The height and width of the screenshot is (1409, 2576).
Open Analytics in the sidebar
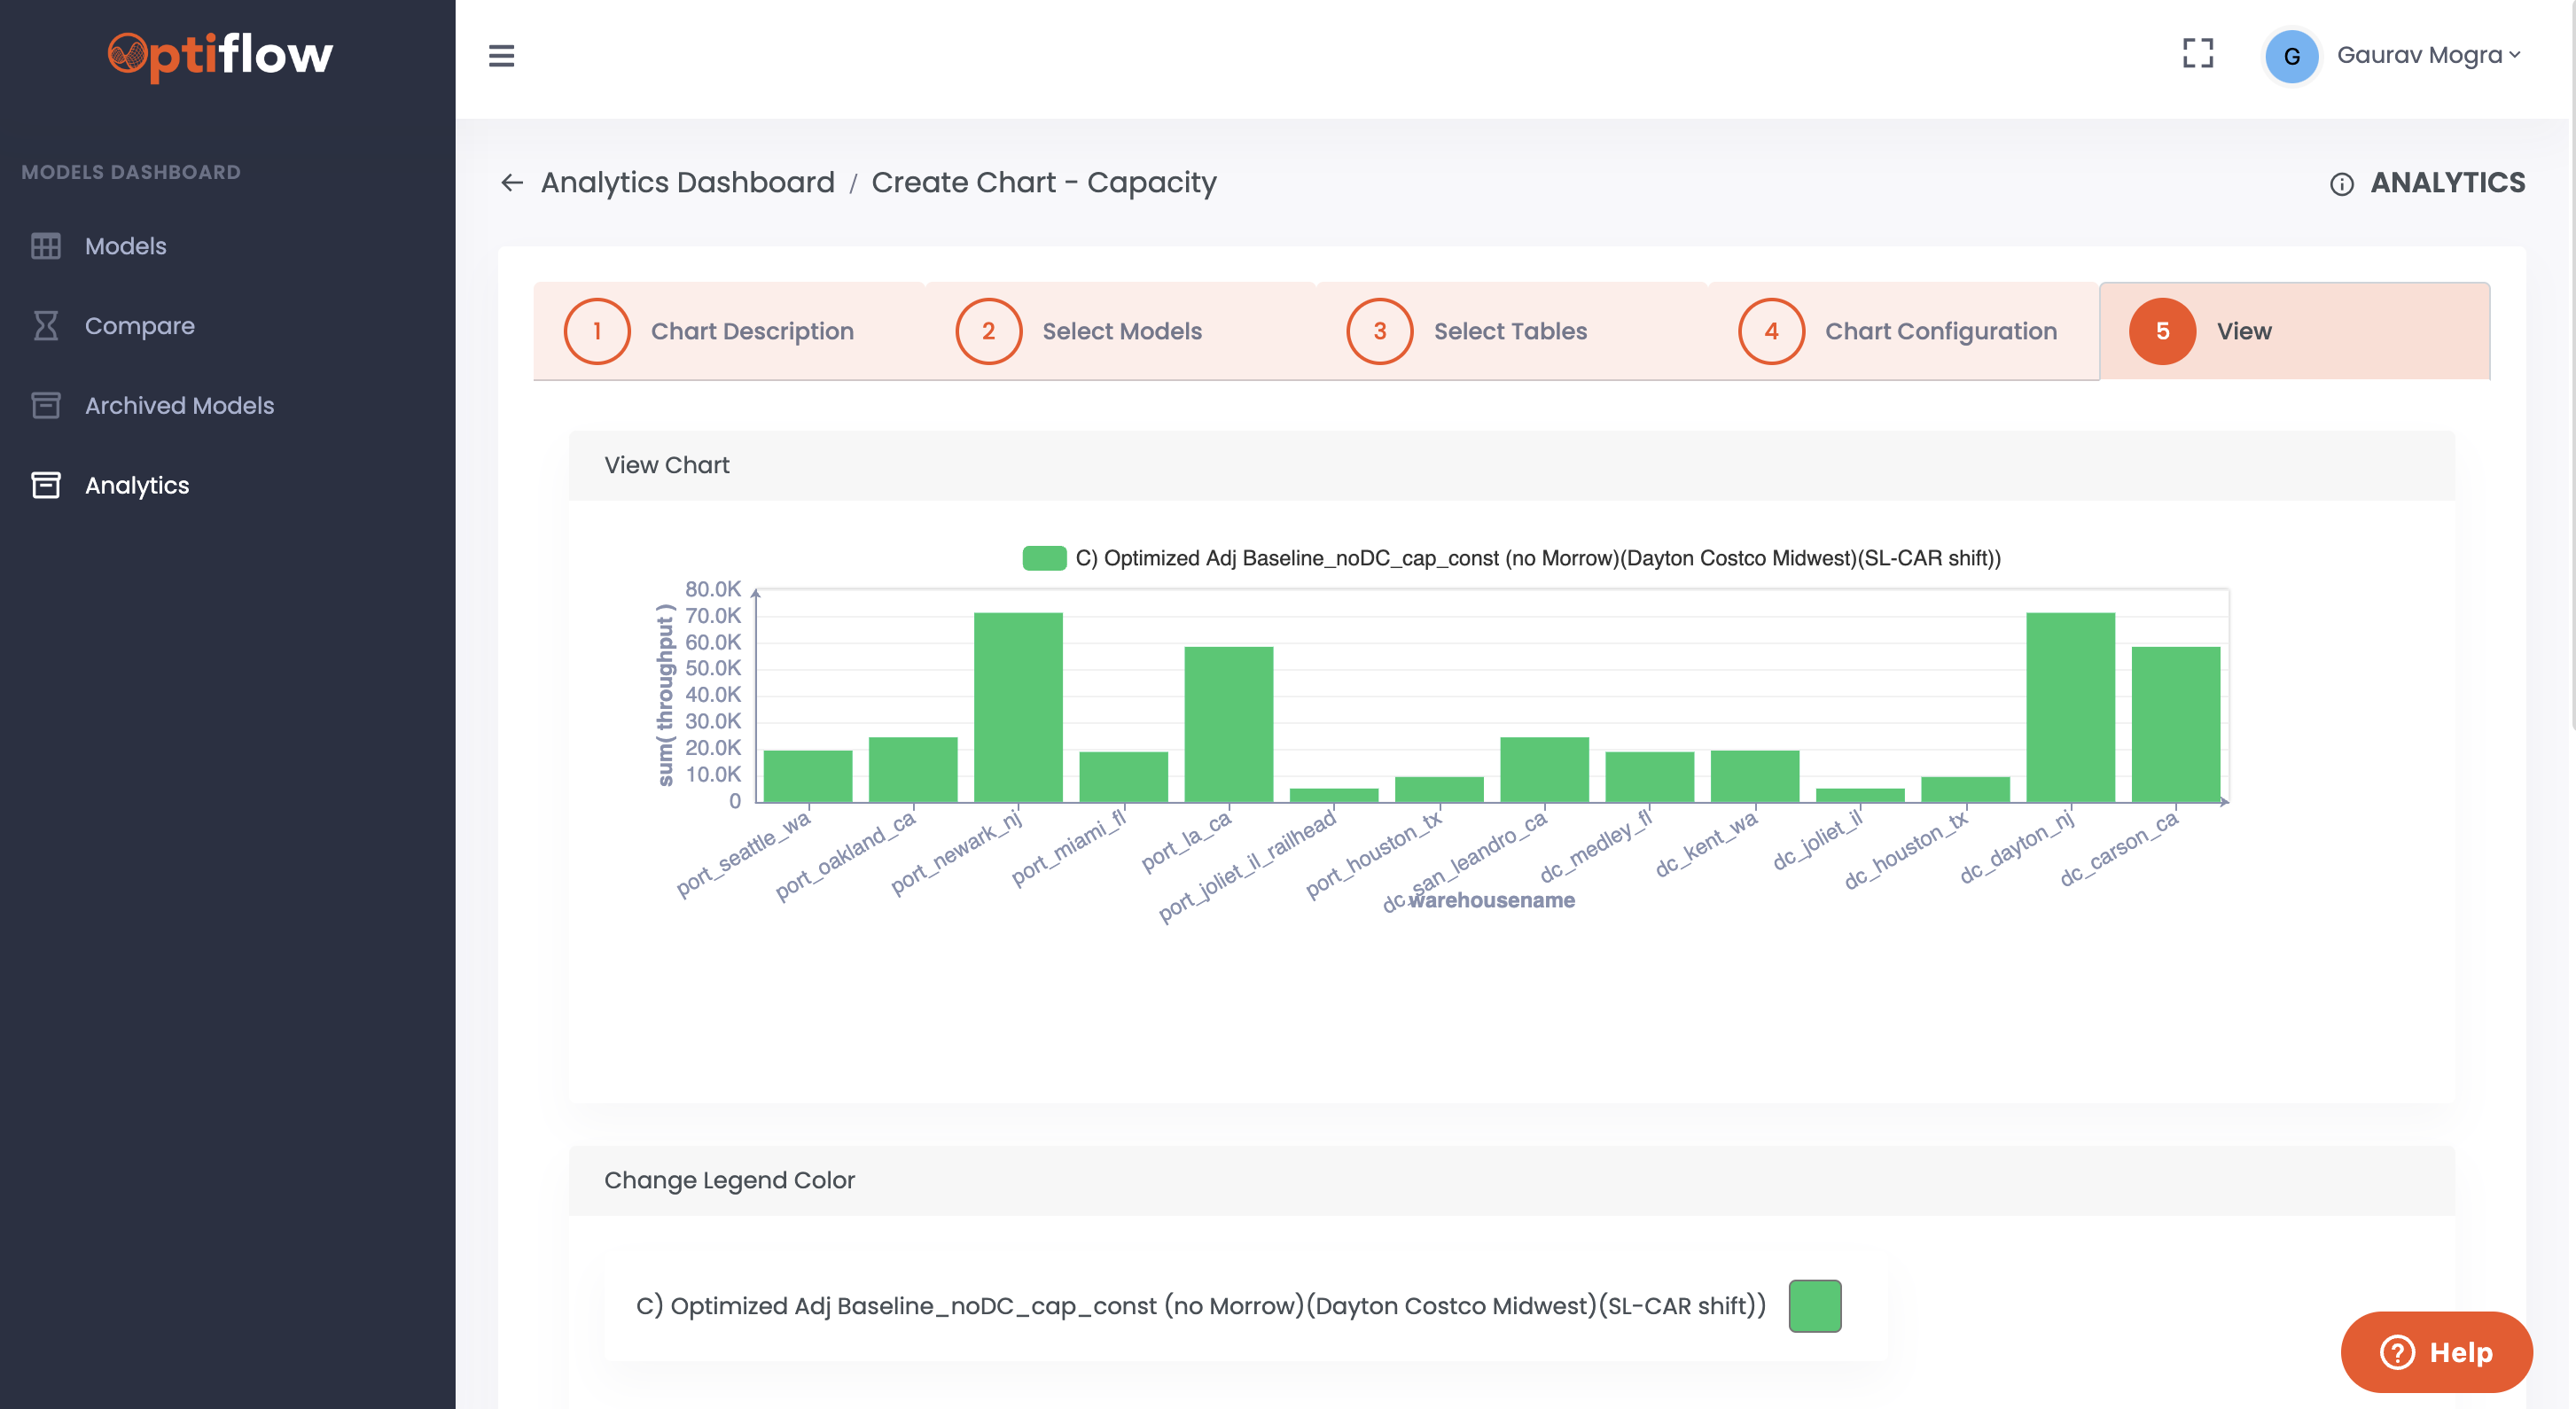pos(137,485)
